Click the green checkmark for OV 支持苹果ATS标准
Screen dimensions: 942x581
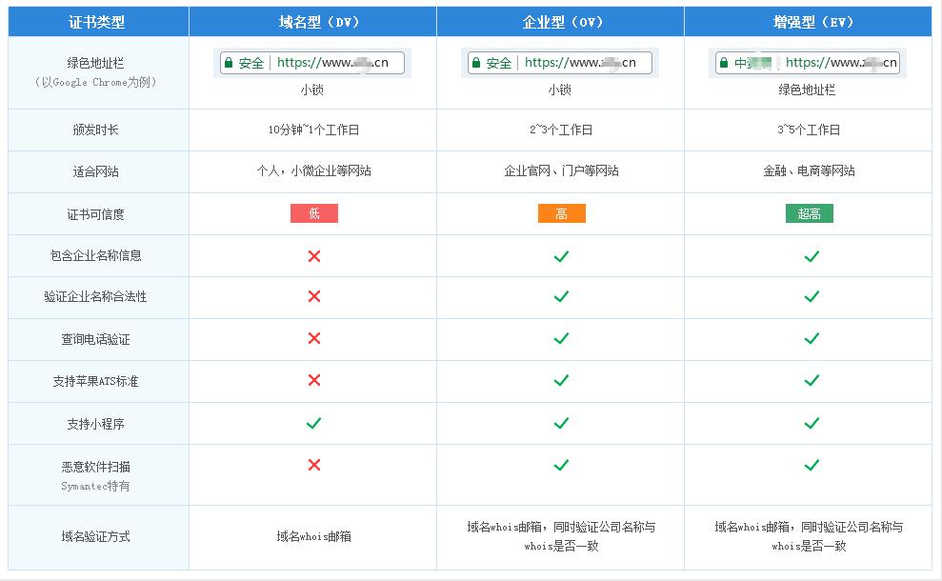[561, 381]
